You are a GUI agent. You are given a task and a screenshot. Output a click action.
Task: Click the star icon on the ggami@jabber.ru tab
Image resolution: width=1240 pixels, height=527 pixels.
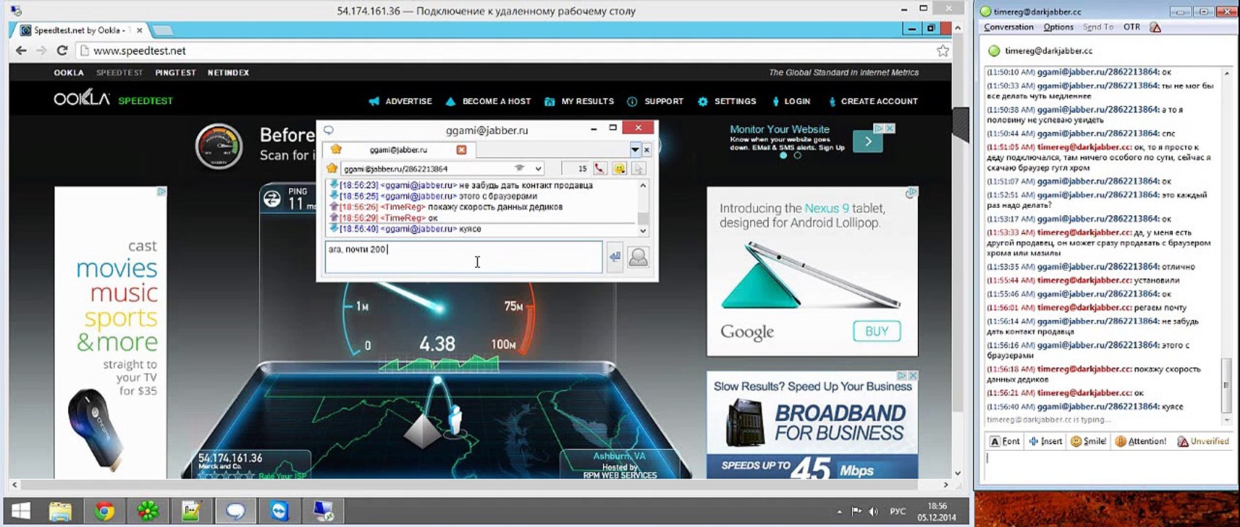coord(336,149)
